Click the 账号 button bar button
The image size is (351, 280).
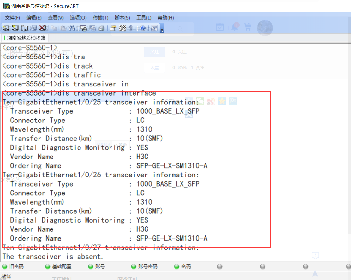point(97,266)
